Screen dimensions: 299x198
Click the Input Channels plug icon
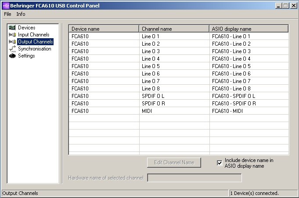12,35
